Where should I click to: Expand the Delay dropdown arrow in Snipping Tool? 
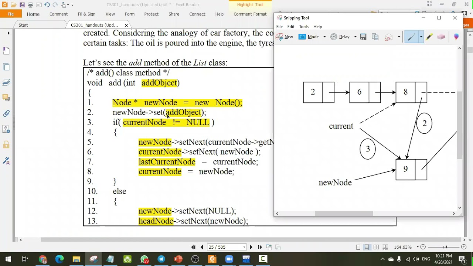click(355, 37)
